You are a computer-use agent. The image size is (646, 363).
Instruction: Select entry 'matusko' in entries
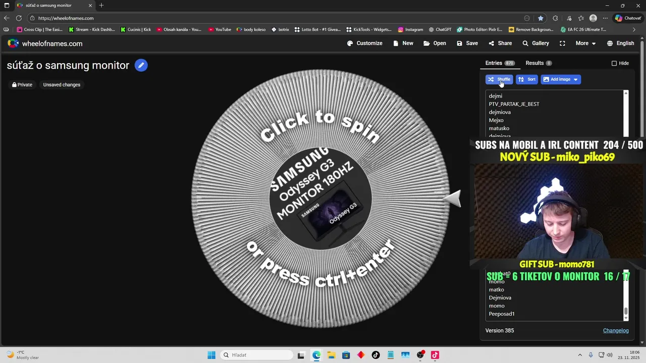pyautogui.click(x=499, y=128)
